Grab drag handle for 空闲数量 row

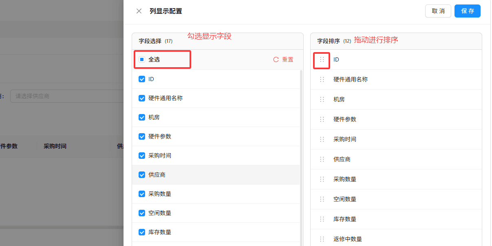point(322,199)
